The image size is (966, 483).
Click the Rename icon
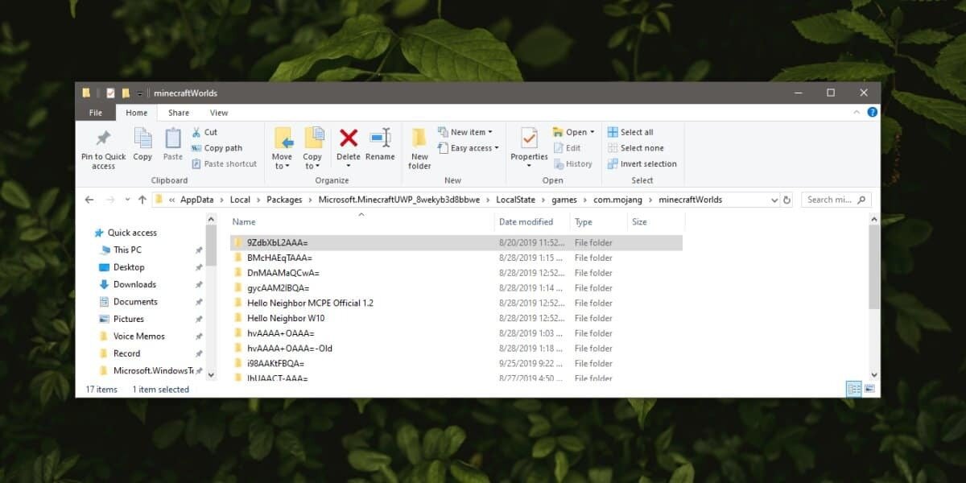[380, 142]
